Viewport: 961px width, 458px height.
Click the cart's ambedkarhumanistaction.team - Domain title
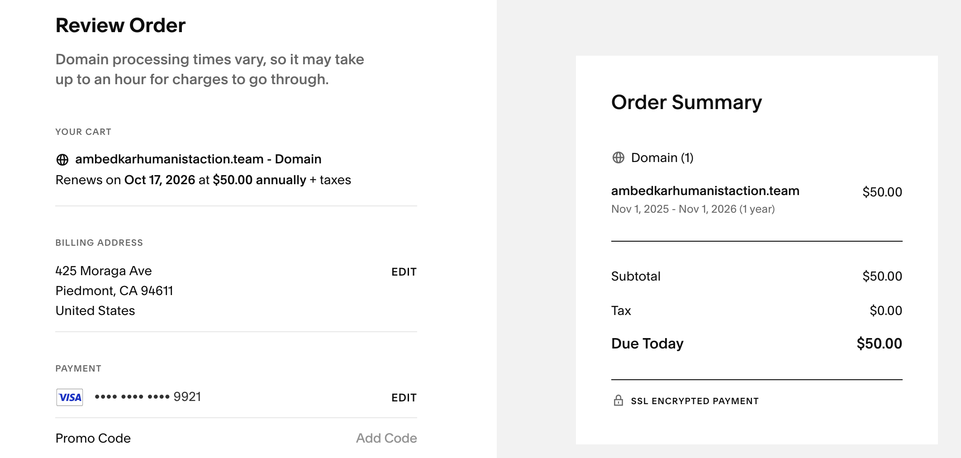[x=198, y=159]
